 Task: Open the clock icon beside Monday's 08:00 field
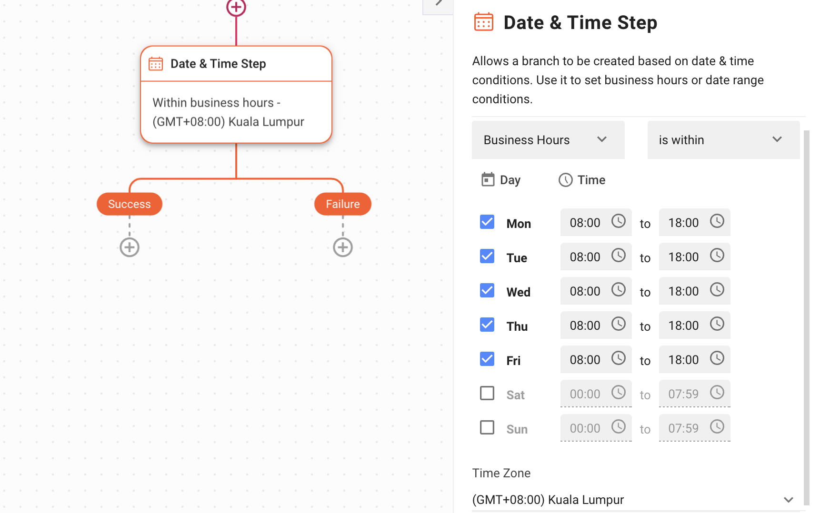click(x=619, y=222)
